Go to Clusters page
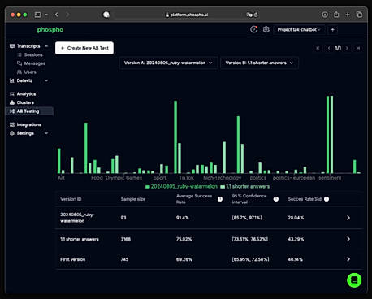 click(25, 102)
